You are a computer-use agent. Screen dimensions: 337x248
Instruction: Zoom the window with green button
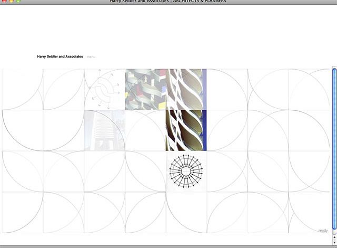pos(18,2)
